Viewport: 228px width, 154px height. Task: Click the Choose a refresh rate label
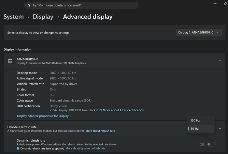coord(22,127)
